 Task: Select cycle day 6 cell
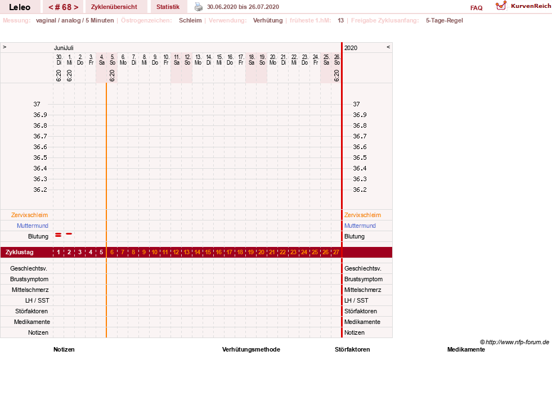112,253
